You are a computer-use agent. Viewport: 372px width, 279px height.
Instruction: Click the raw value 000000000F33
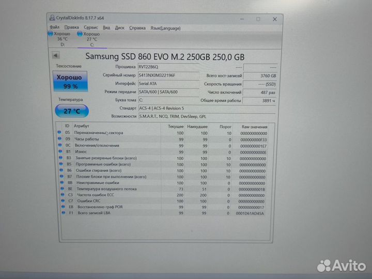pos(253,139)
